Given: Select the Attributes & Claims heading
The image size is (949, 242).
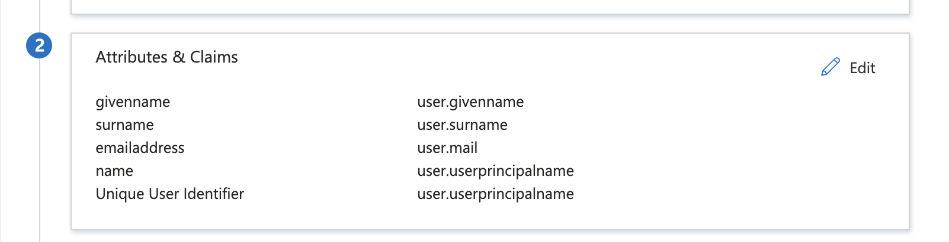Looking at the screenshot, I should pyautogui.click(x=166, y=57).
